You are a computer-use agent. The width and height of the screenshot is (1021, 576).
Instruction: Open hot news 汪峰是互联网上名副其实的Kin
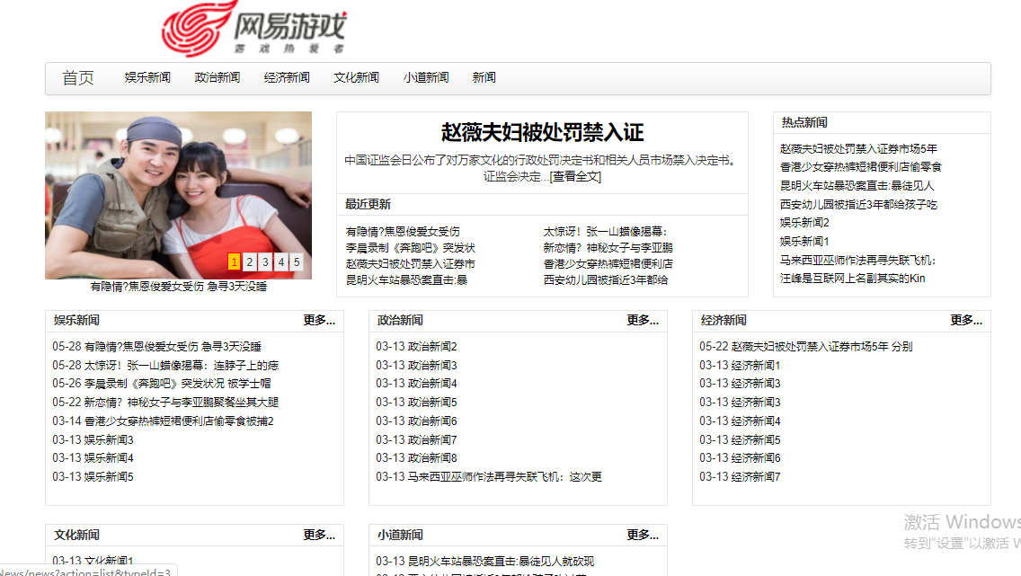coord(852,279)
